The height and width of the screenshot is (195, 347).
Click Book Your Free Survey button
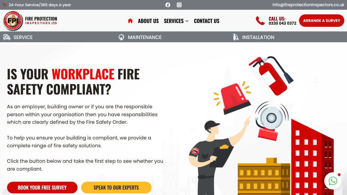[42, 187]
